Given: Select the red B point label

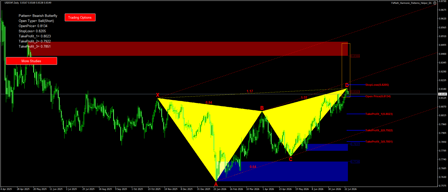Looking at the screenshot, I should 262,108.
